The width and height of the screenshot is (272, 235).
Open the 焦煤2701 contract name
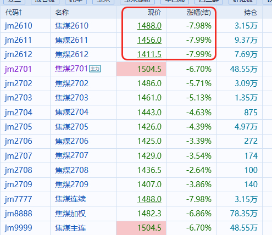tap(71, 69)
